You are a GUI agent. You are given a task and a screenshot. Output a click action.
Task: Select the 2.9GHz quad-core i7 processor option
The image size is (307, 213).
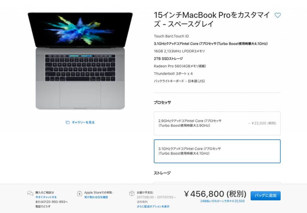(217, 123)
